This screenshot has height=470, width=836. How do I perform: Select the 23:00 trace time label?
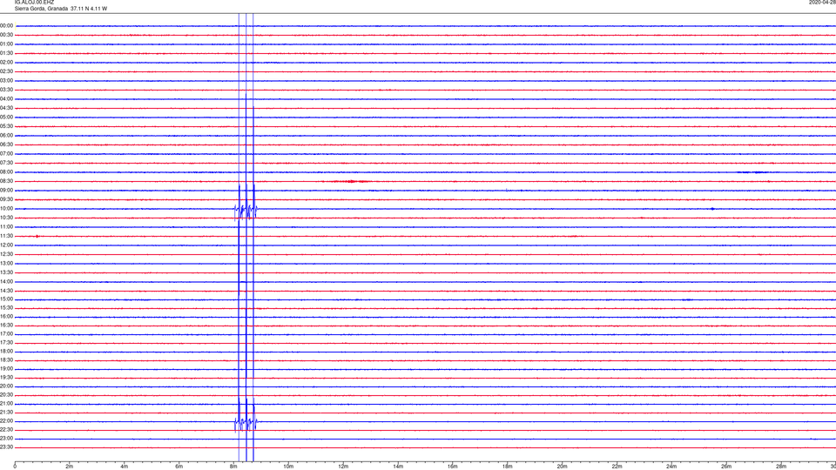click(6, 439)
